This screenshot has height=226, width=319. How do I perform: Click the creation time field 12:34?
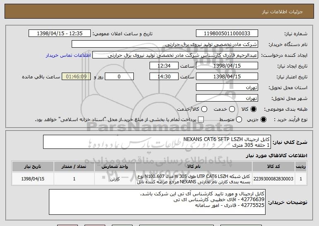coord(164,66)
